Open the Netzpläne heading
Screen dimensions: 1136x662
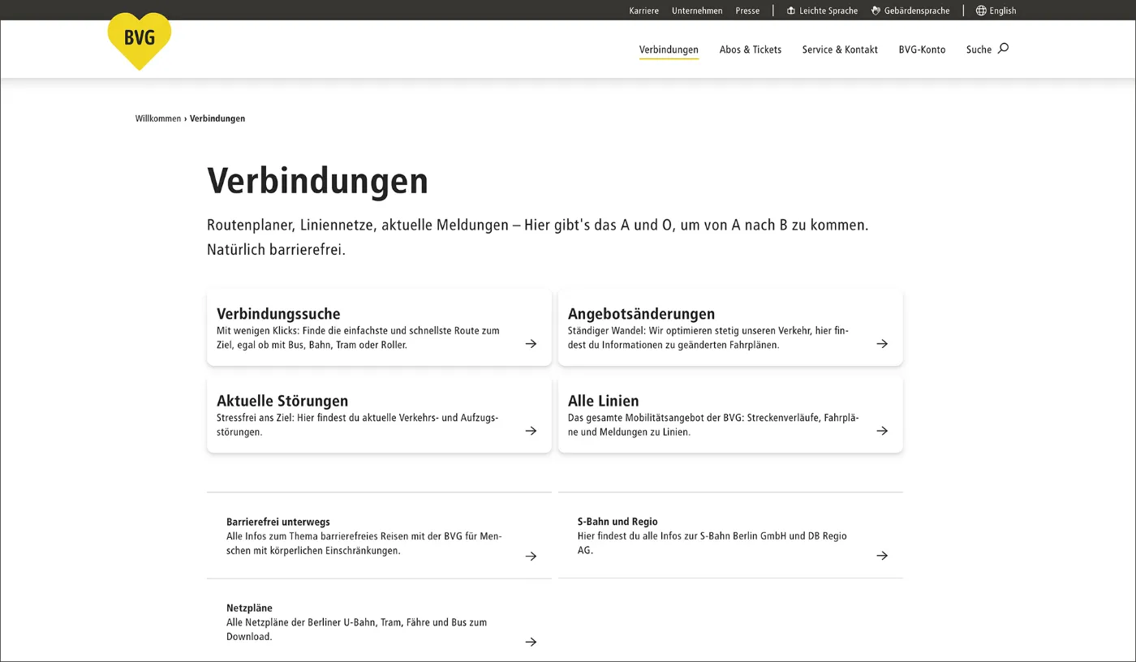[x=249, y=608]
